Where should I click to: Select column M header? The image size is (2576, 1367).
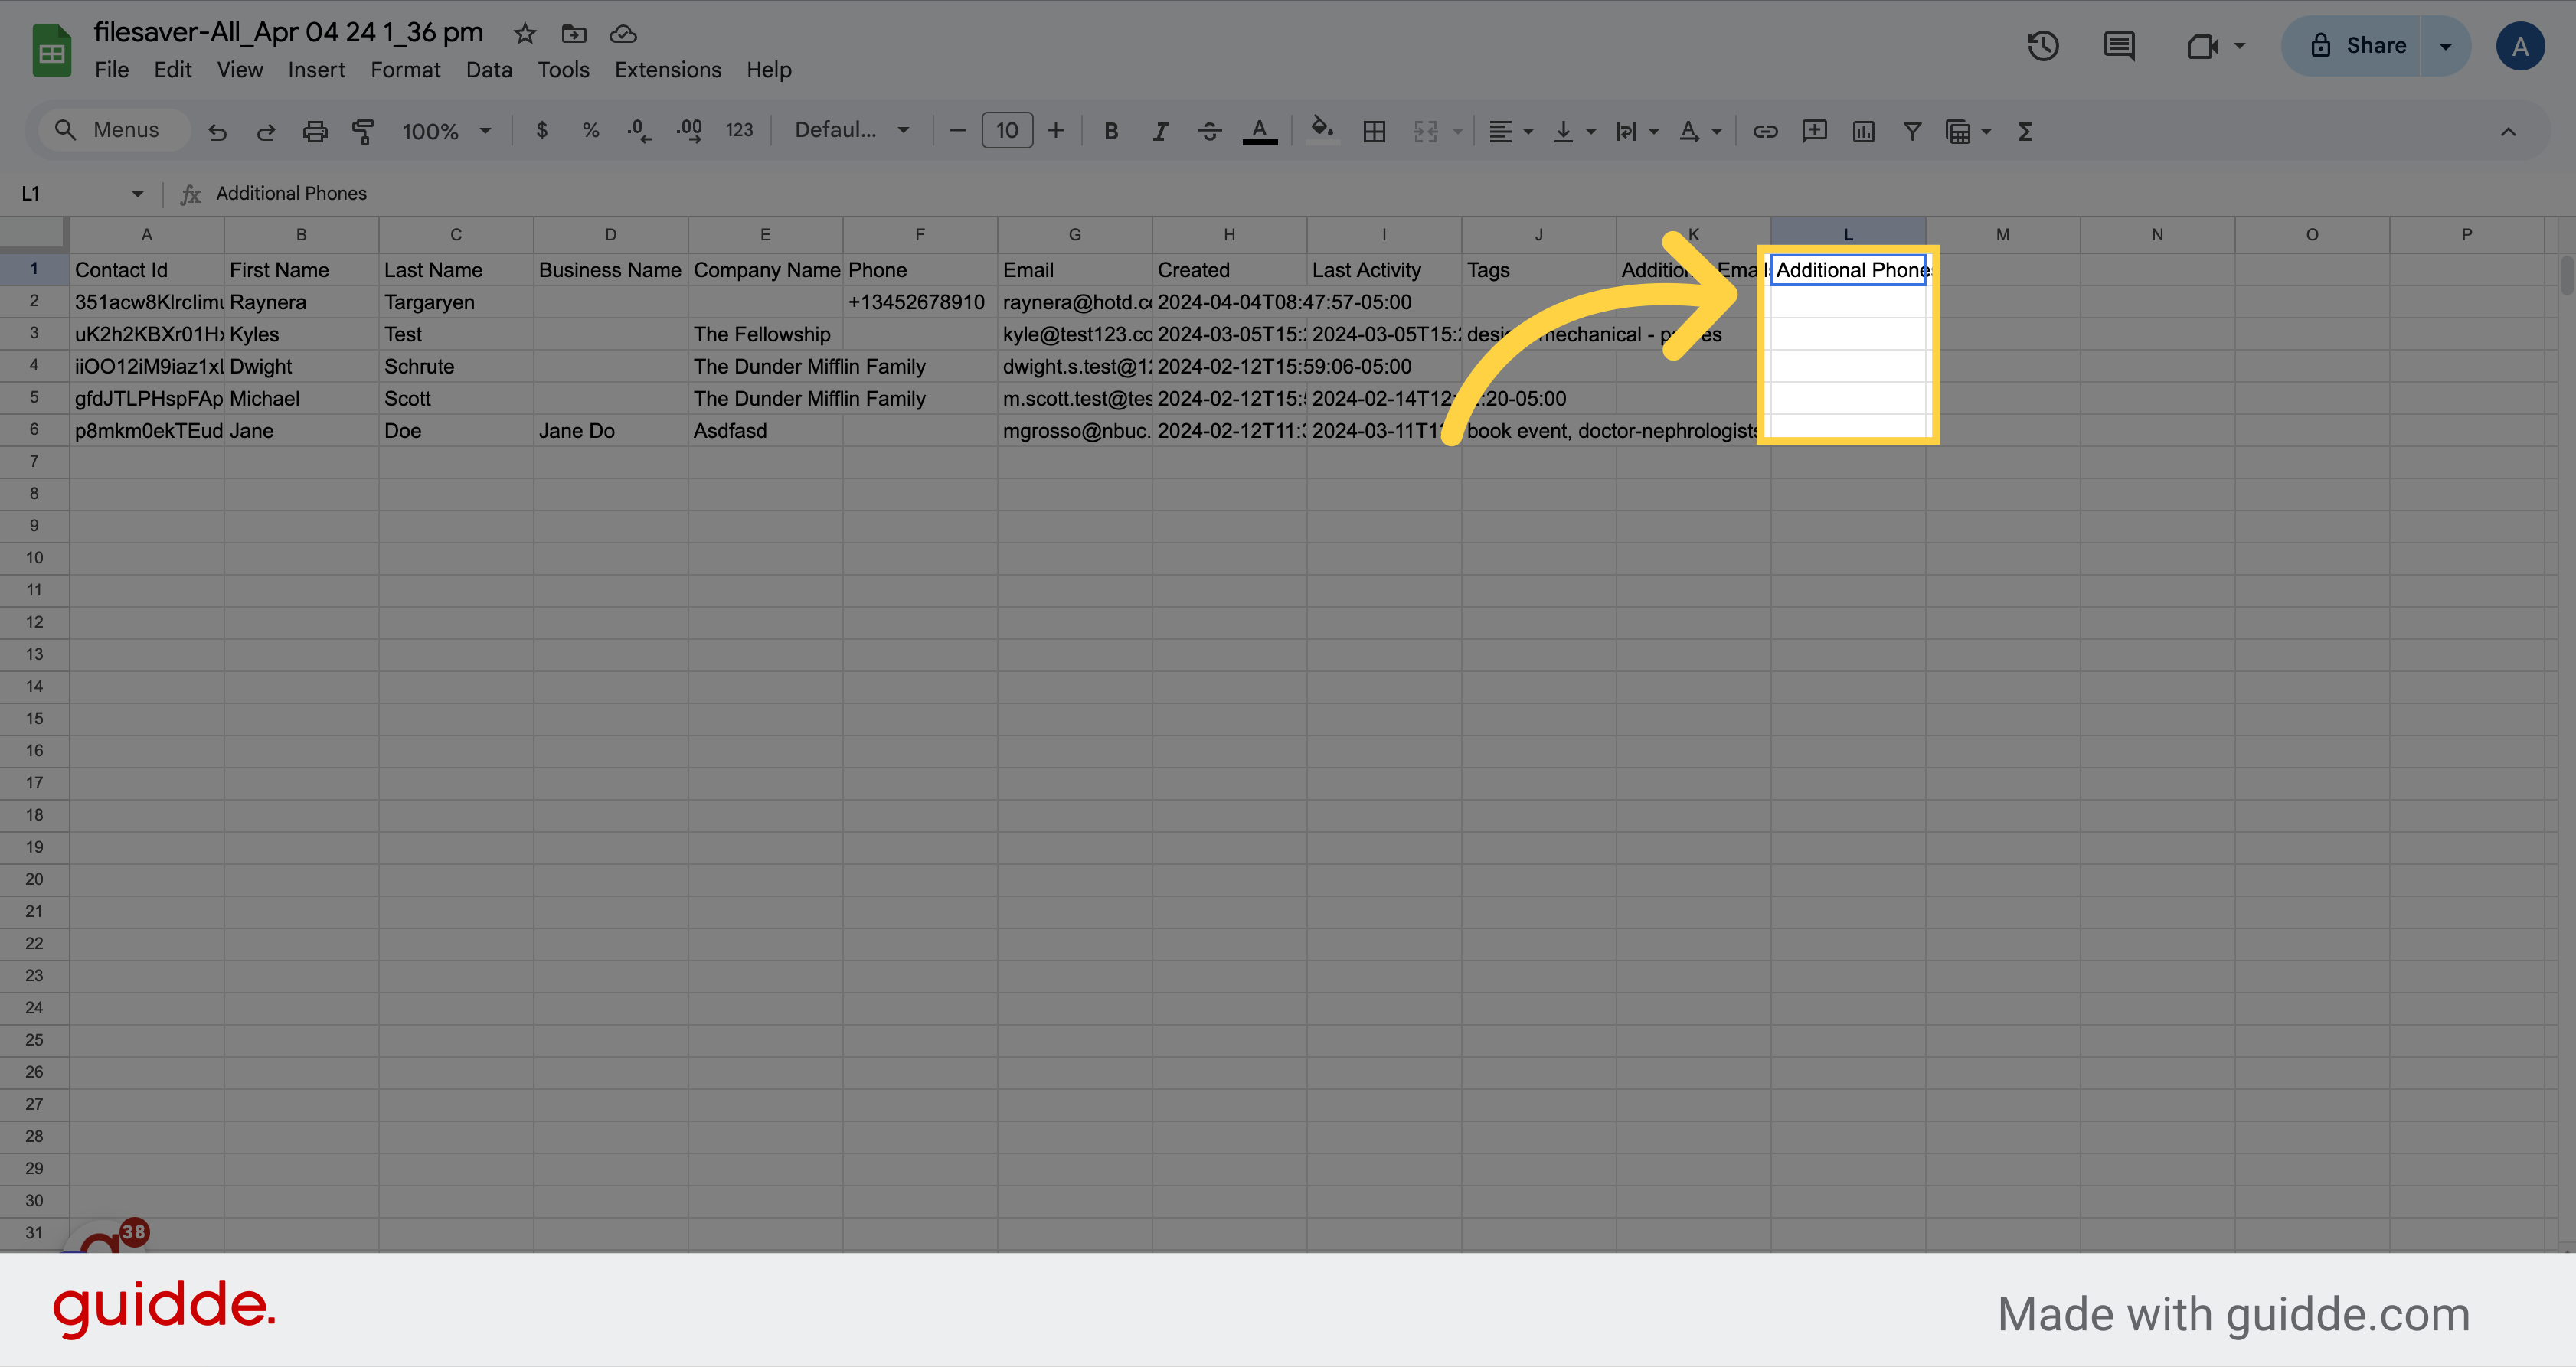point(2002,235)
